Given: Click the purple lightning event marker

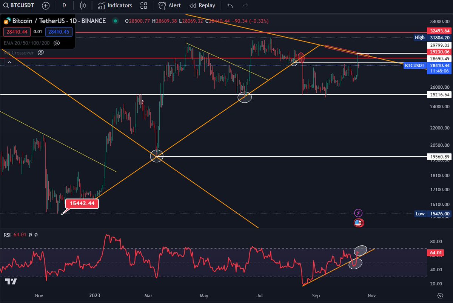Looking at the screenshot, I should 358,214.
